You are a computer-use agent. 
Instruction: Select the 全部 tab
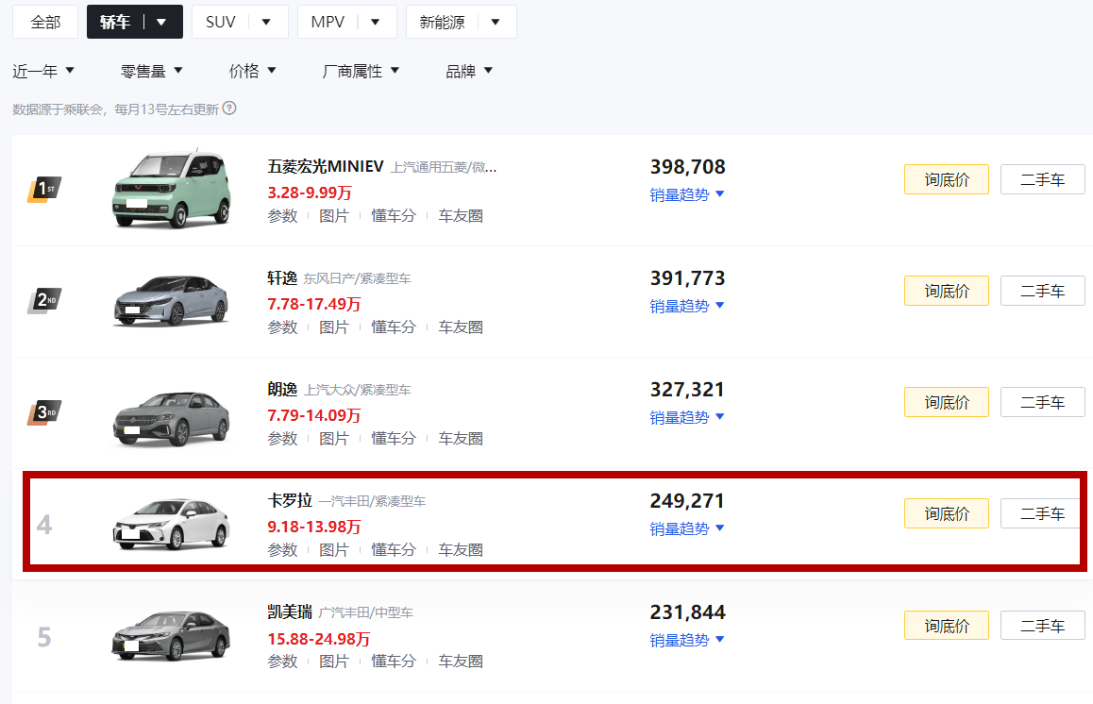pyautogui.click(x=45, y=23)
